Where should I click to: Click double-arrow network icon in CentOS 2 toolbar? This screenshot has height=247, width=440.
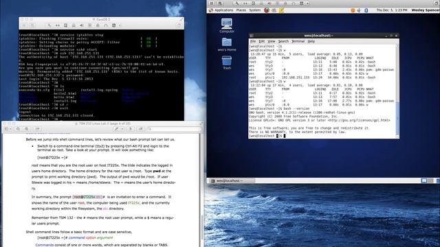point(58,25)
